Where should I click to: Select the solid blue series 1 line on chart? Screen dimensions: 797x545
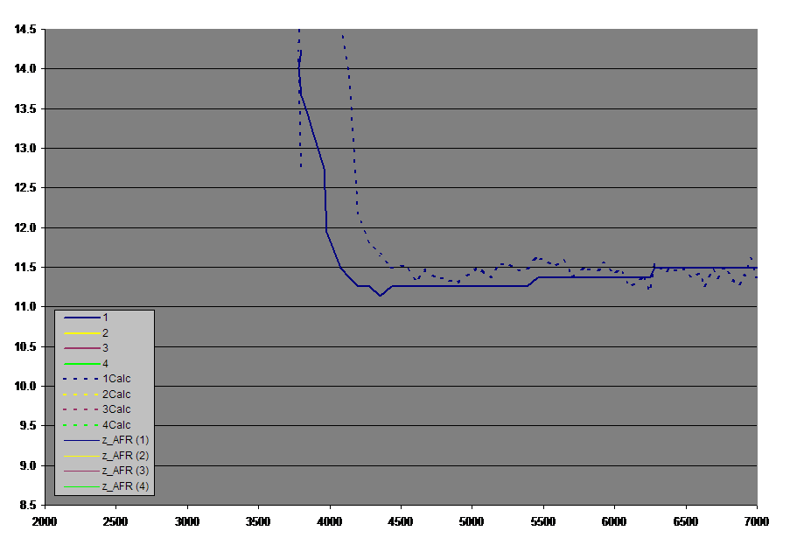(x=455, y=285)
